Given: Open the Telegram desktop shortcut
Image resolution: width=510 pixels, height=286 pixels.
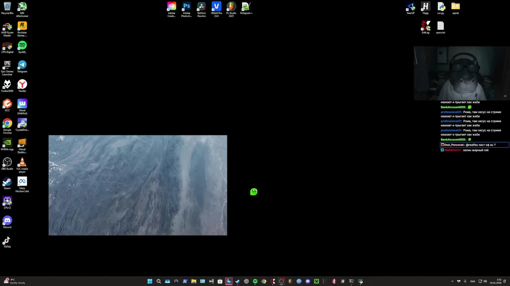Looking at the screenshot, I should tap(22, 67).
